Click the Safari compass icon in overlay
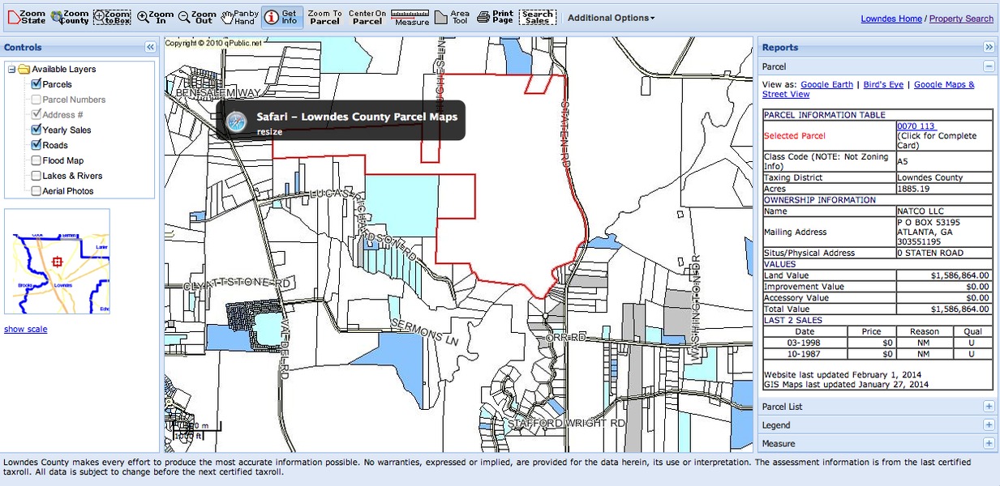Screen dimensions: 1000x486 point(236,120)
